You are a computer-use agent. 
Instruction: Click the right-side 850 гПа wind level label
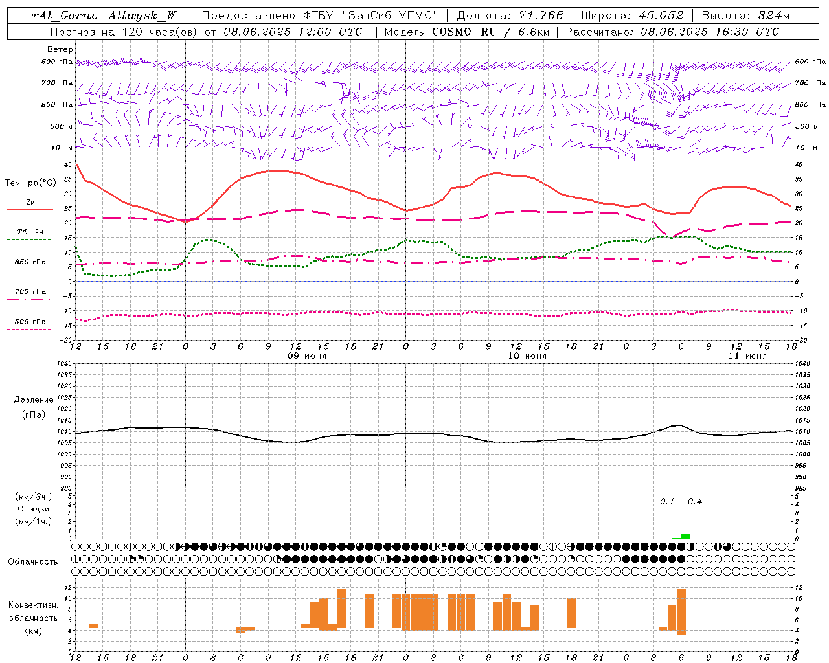pos(810,104)
